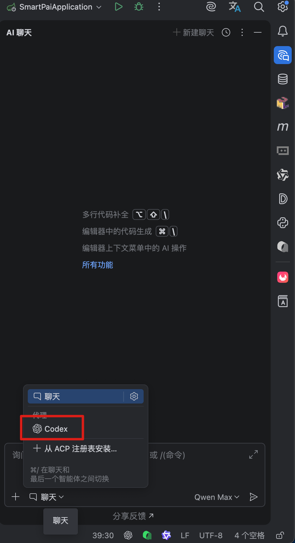Open settings gear beside 聊天 in popup
This screenshot has height=543, width=295.
coord(134,396)
